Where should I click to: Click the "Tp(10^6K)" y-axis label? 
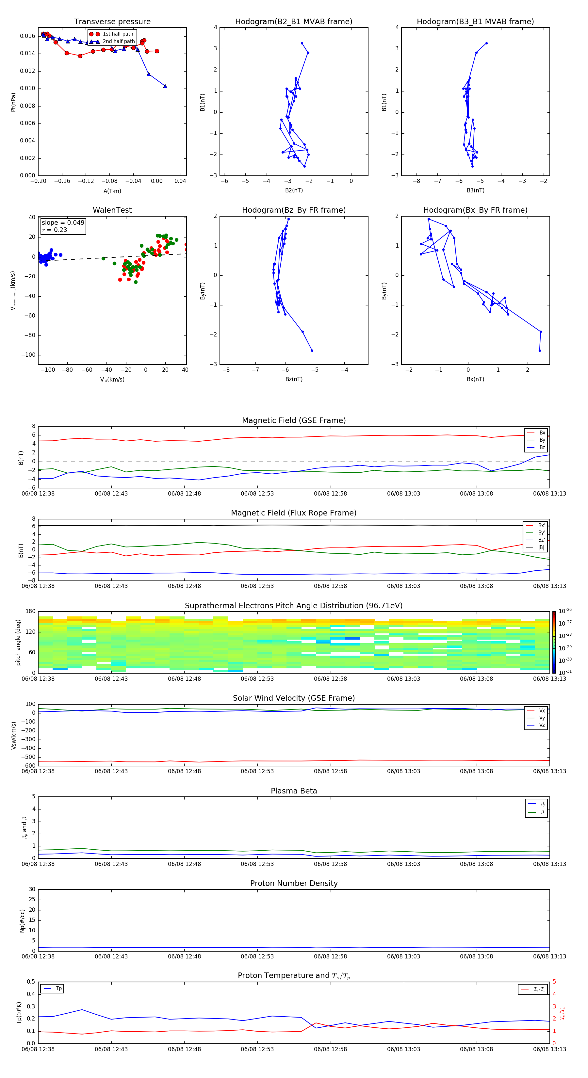[19, 1013]
